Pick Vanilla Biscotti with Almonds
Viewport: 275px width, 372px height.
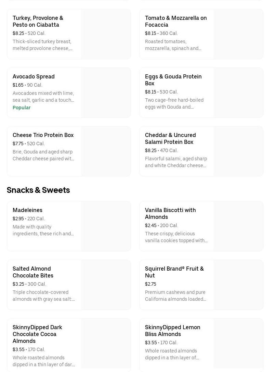point(170,213)
